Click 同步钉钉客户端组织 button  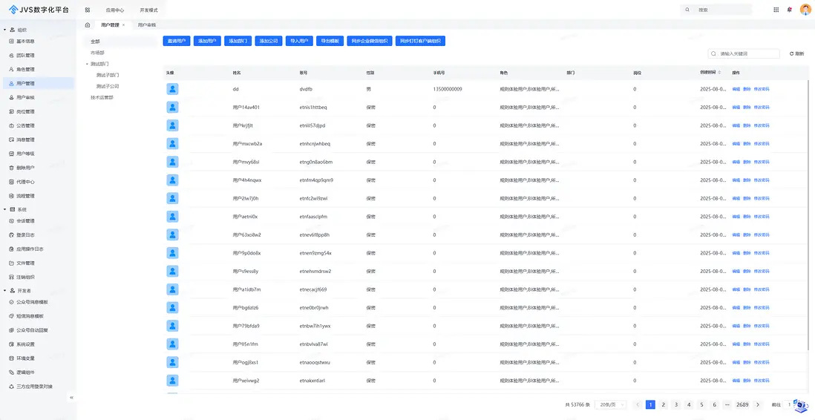tap(421, 41)
